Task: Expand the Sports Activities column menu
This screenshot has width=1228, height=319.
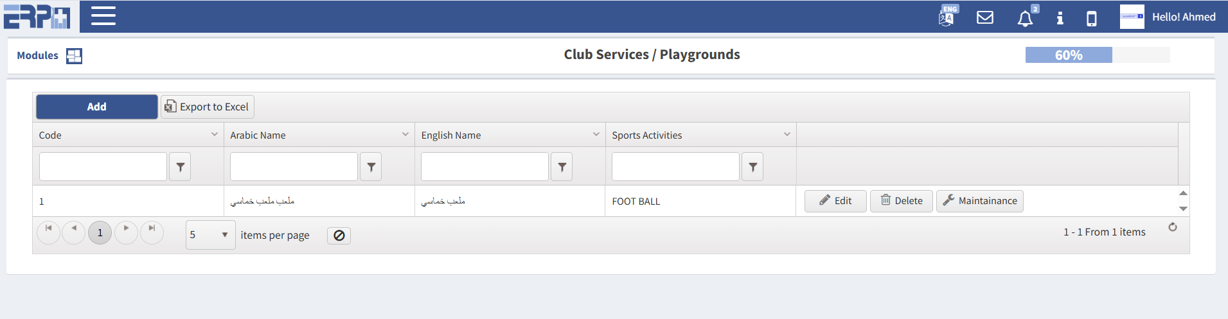Action: pos(787,134)
